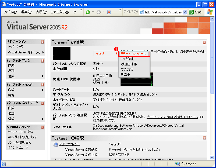Viewport: 216px width, 168px height.
Task: Expand the toolbar overflow chevron
Action: pos(120,10)
